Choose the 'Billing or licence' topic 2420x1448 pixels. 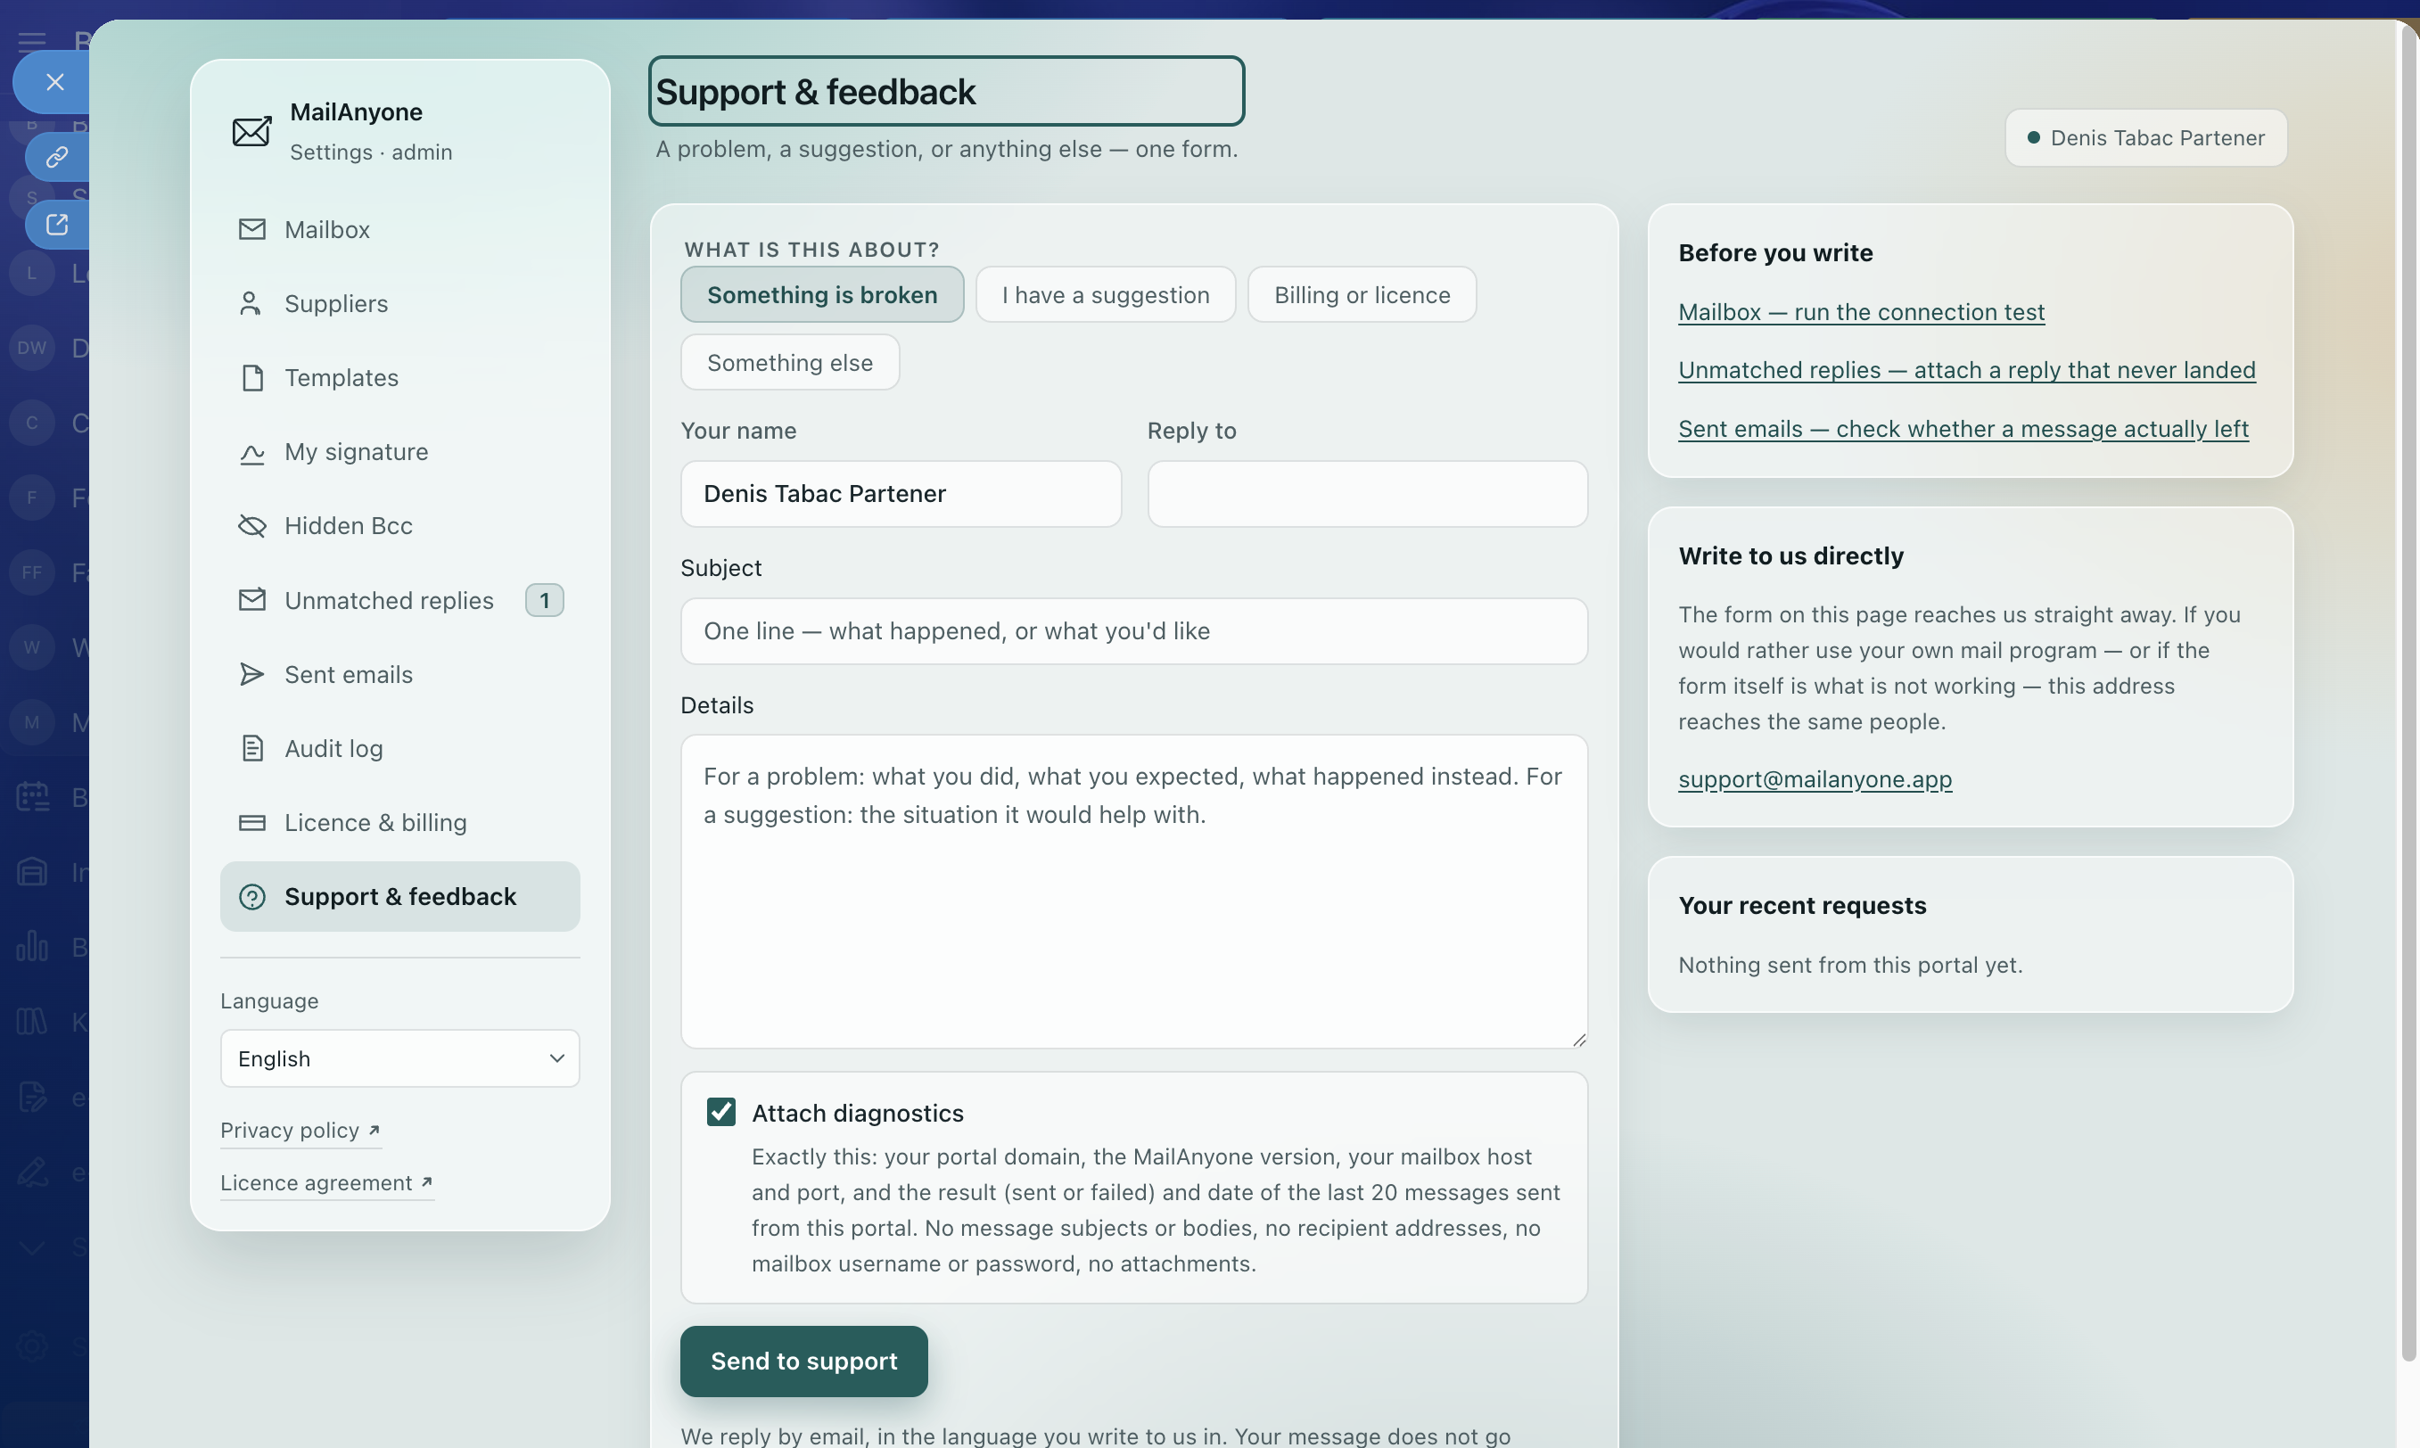(x=1362, y=294)
